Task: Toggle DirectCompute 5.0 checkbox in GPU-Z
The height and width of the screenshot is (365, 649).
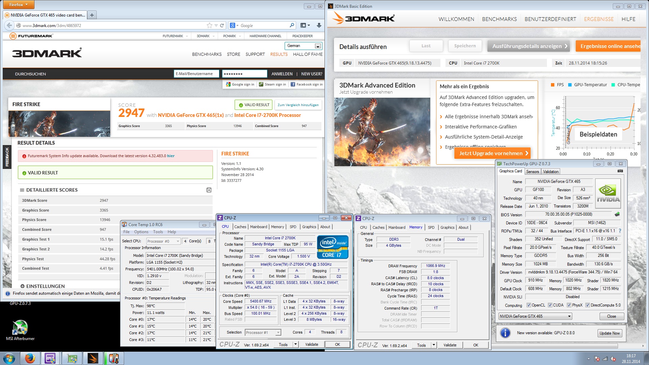Action: click(x=587, y=305)
